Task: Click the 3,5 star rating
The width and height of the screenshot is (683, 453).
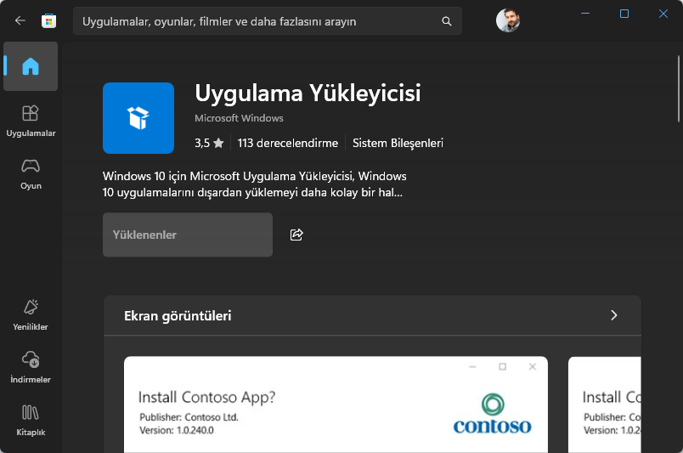Action: 208,143
